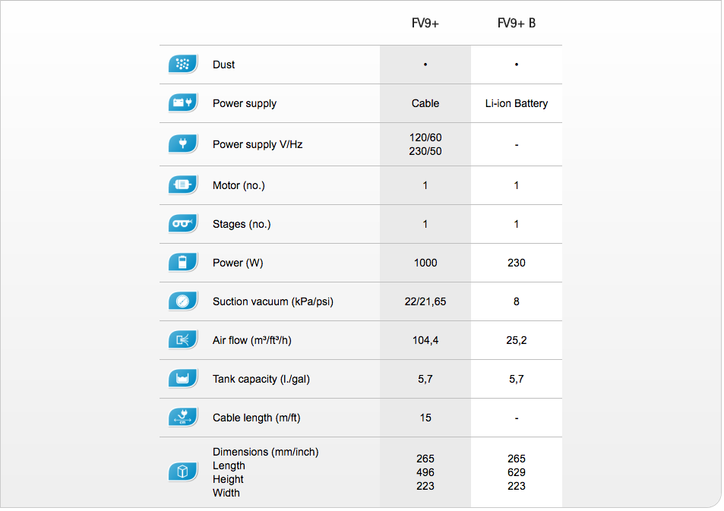Select the 120/60 230/50 voltage value
724x511 pixels.
tap(425, 144)
